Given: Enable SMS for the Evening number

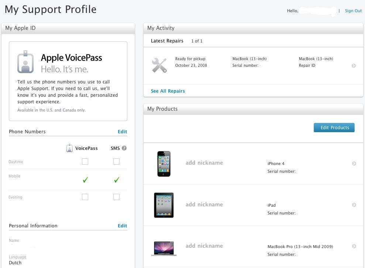Looking at the screenshot, I should [x=116, y=197].
